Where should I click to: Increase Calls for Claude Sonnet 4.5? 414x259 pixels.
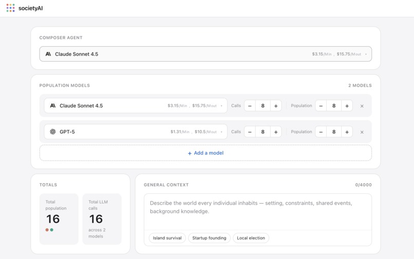[276, 106]
